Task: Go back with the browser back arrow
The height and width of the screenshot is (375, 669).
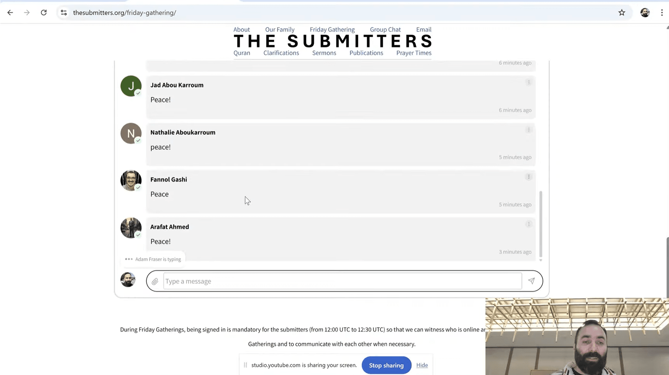Action: tap(10, 13)
